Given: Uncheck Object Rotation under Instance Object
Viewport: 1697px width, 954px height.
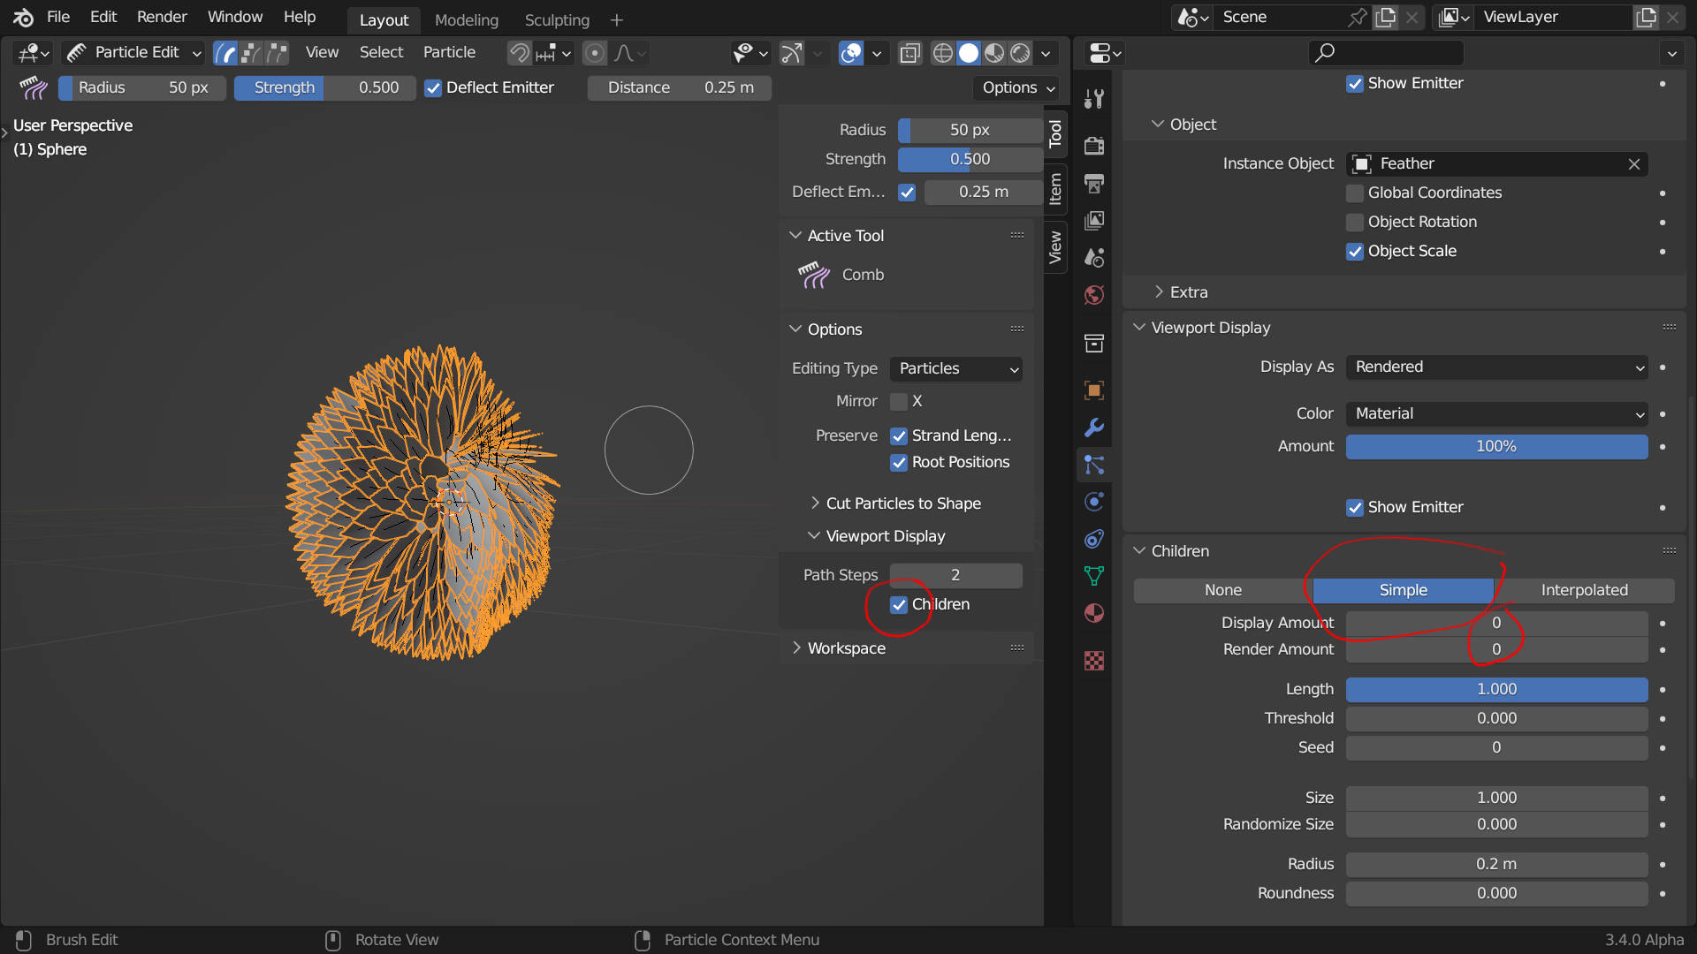Looking at the screenshot, I should click(1354, 222).
